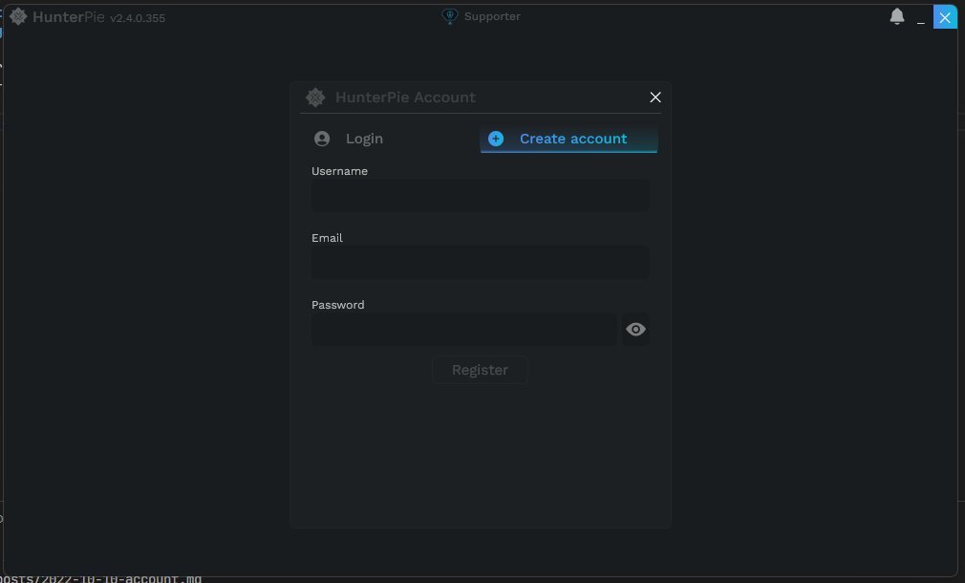This screenshot has width=965, height=583.
Task: Click the version number v2.4.0.355
Action: click(x=138, y=18)
